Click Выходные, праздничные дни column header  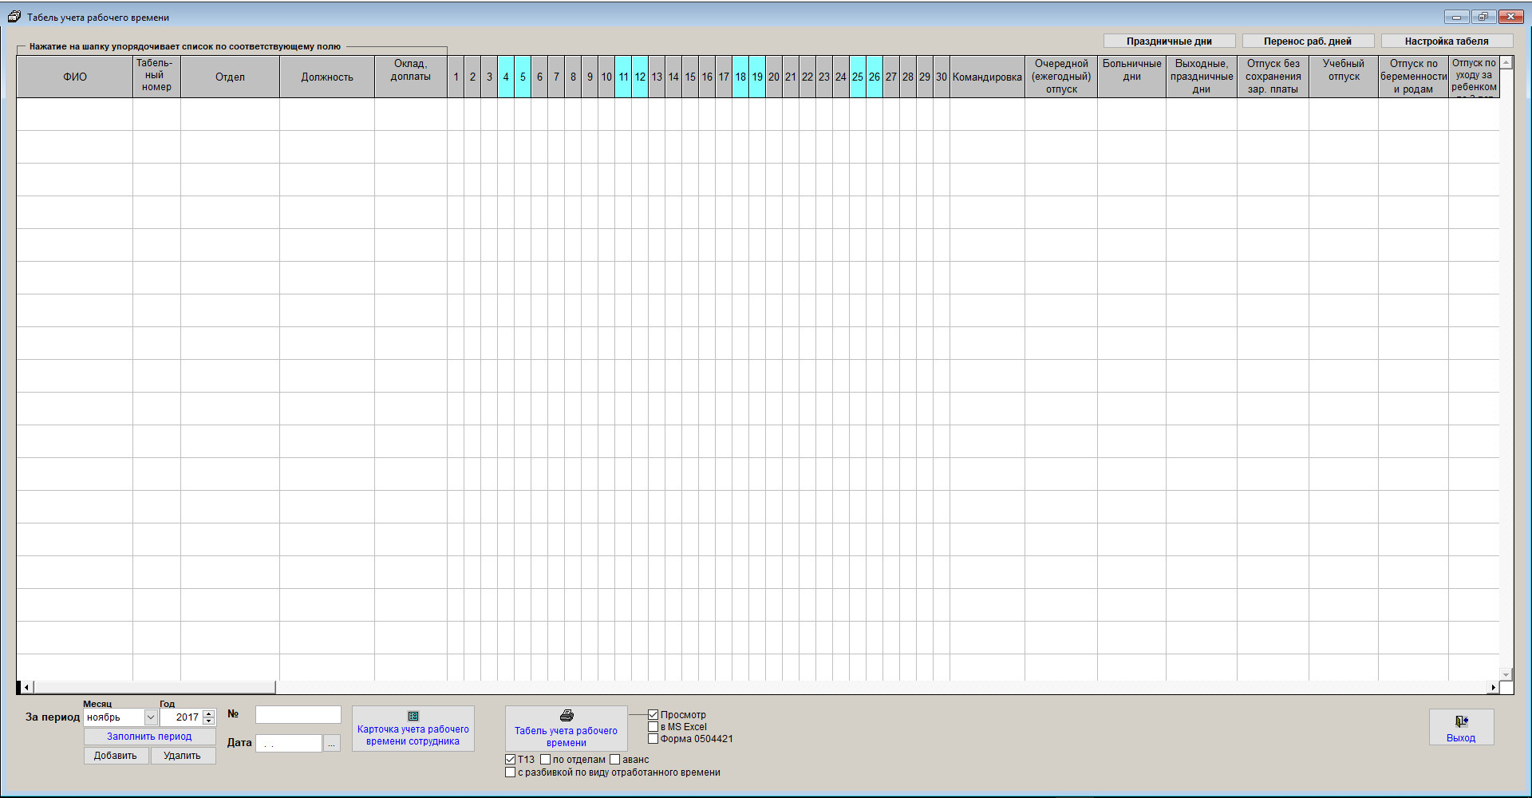(1202, 77)
